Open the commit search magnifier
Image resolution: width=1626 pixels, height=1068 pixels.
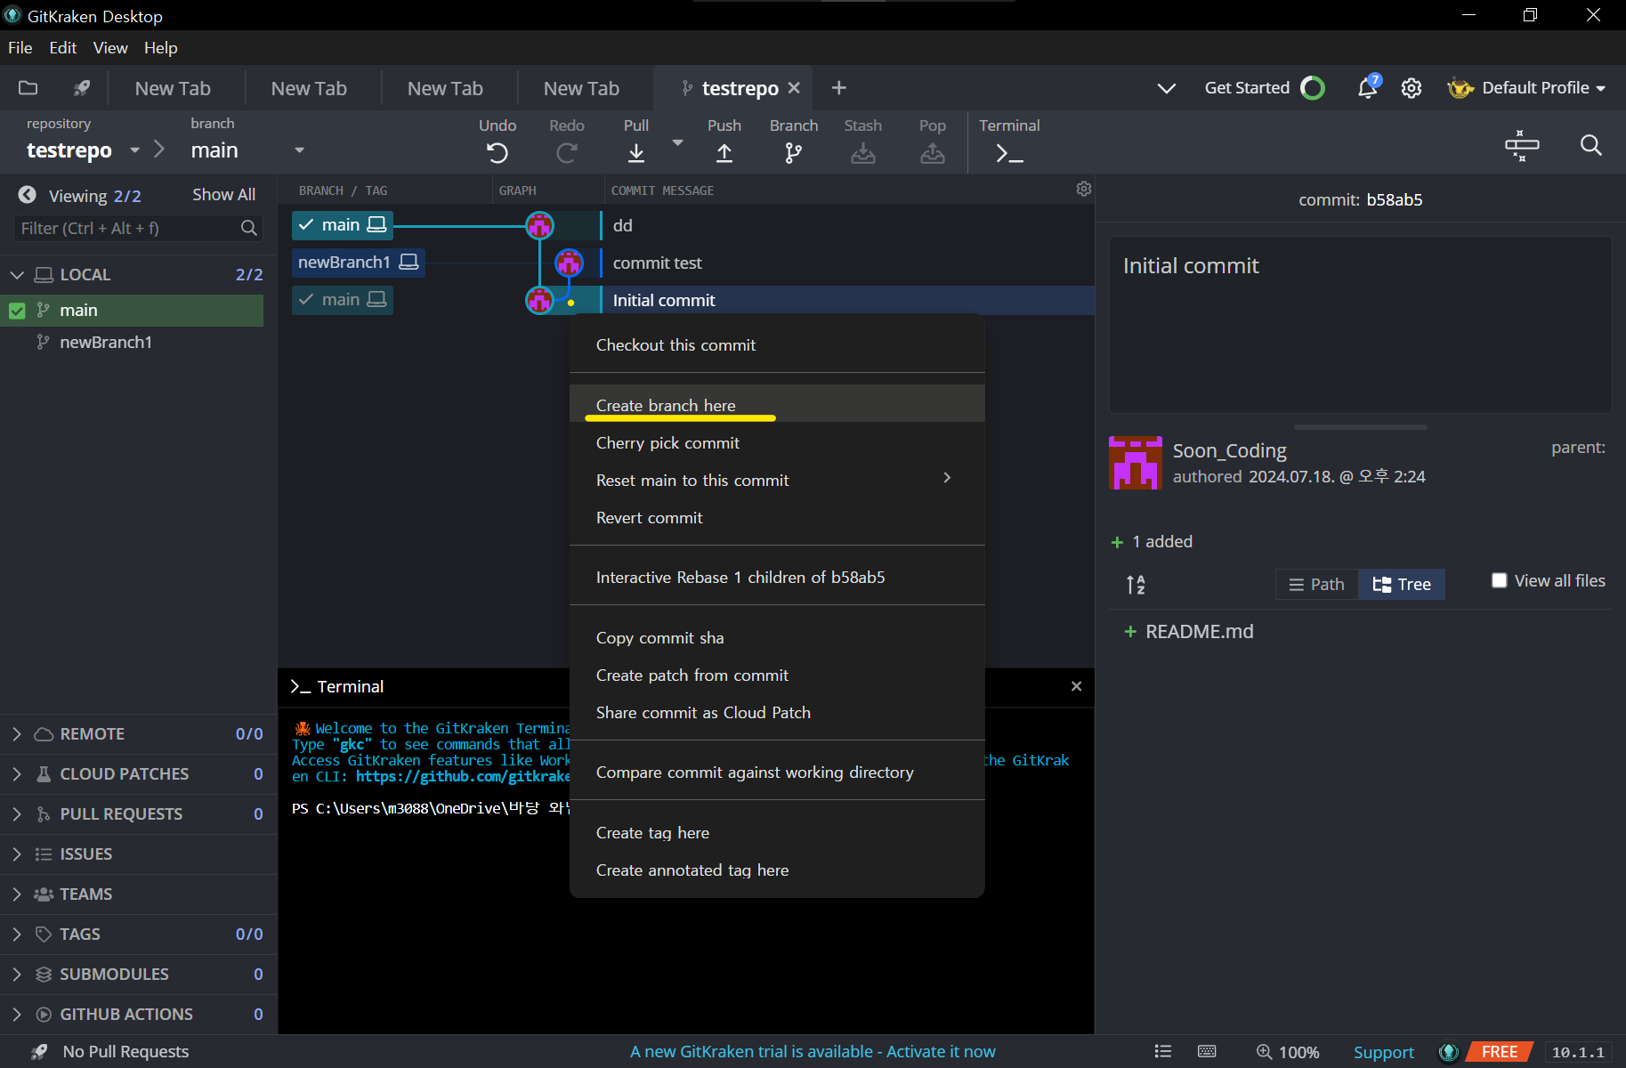1591,145
